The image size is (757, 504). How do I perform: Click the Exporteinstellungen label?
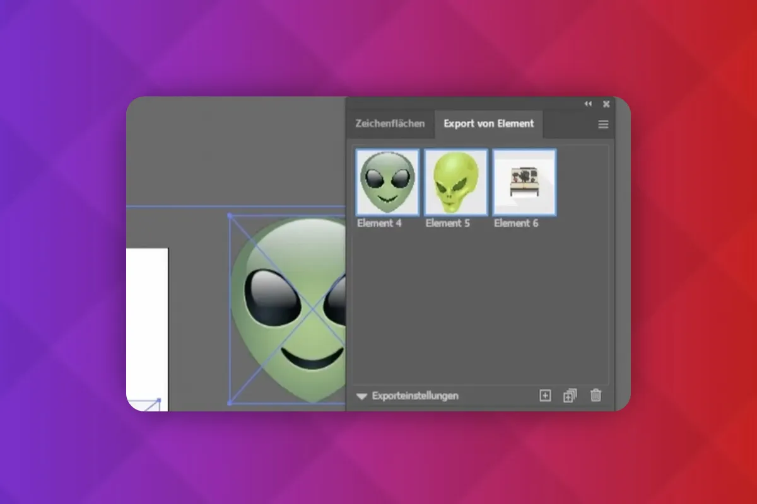pyautogui.click(x=415, y=396)
